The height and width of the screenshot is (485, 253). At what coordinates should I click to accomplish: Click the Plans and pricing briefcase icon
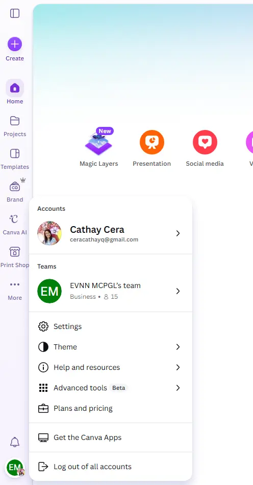(x=43, y=408)
